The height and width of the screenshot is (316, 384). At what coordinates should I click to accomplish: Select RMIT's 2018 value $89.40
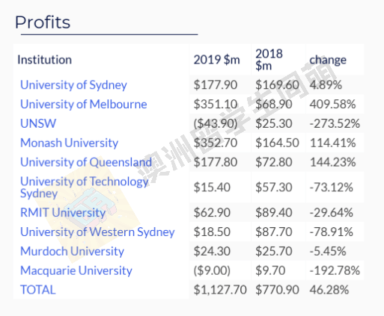tap(274, 212)
